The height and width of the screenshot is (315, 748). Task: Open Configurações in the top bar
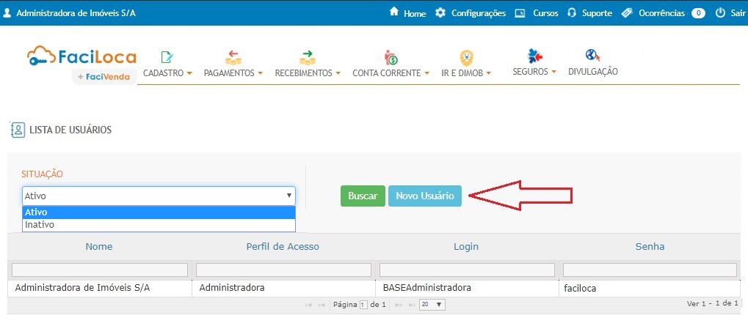pos(471,13)
